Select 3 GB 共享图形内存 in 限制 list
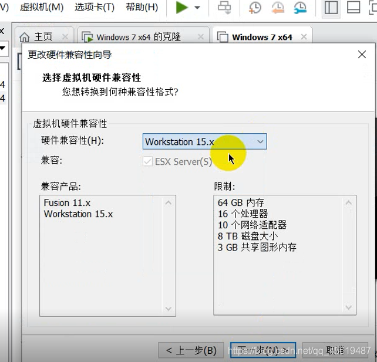377x362 pixels. point(257,248)
